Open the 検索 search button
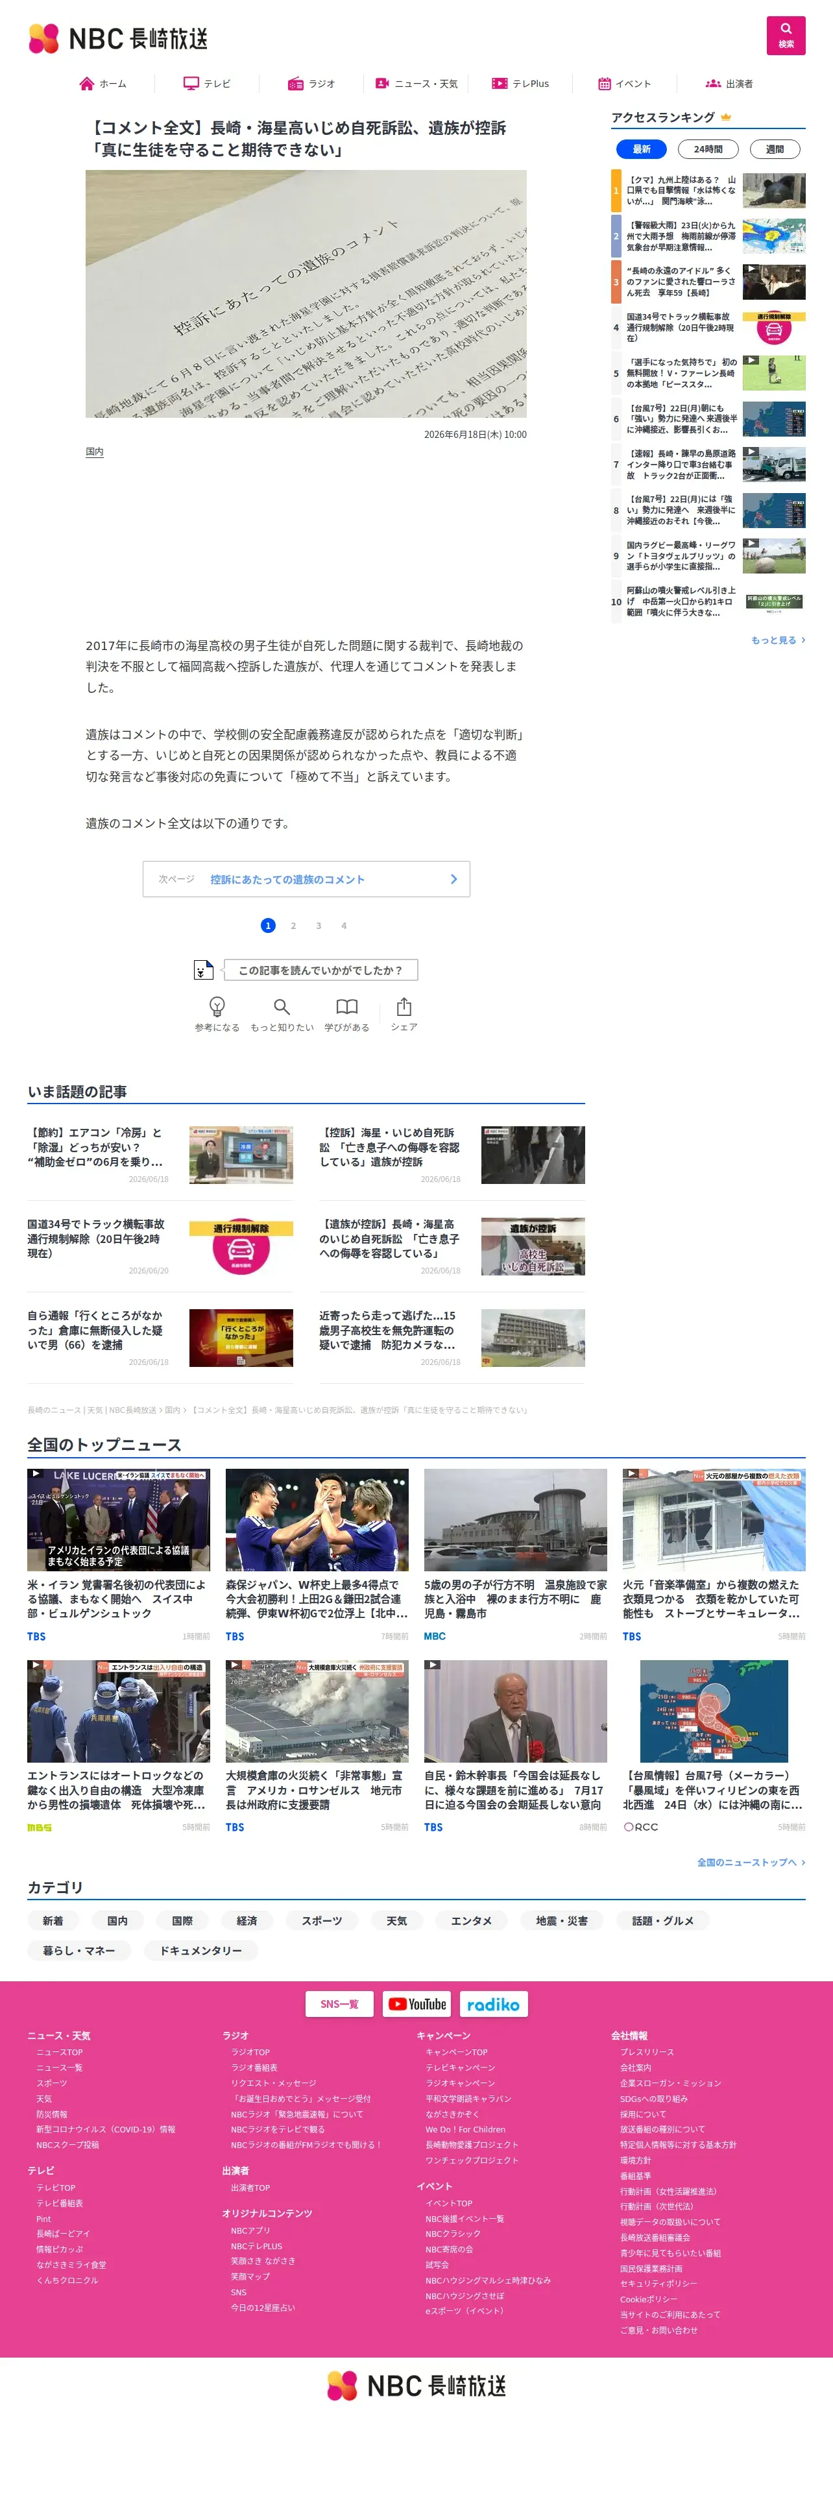The height and width of the screenshot is (2499, 833). [786, 35]
